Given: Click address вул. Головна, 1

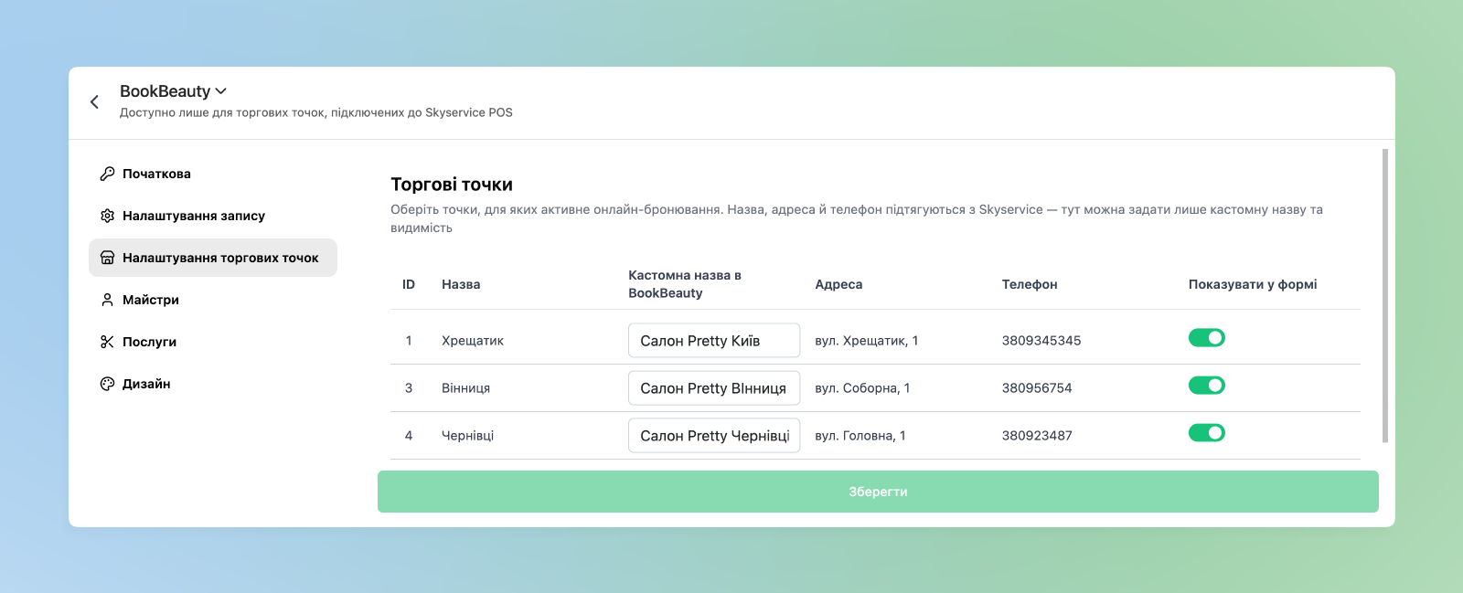Looking at the screenshot, I should point(860,436).
